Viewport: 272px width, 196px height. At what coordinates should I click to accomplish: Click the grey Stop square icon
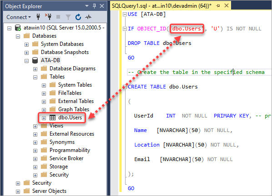58,17
